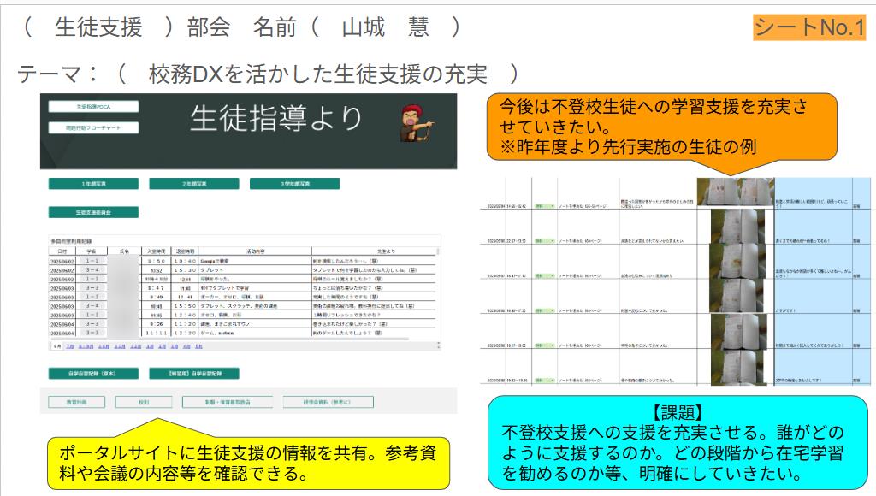Screen dimensions: 876x496
Task: Open 【練習用】自学自習記録 button
Action: pyautogui.click(x=193, y=374)
